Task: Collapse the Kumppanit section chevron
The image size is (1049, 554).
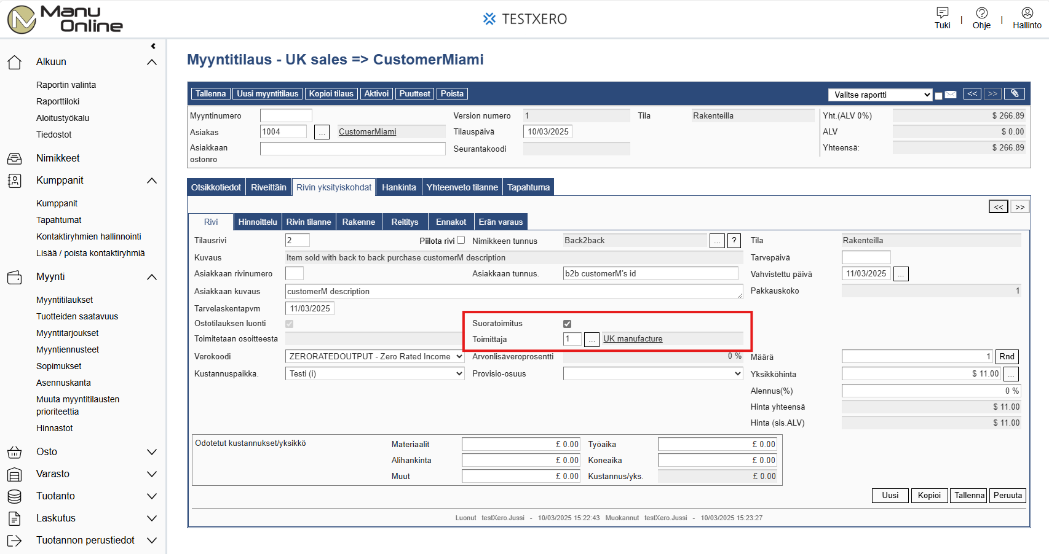Action: point(152,181)
